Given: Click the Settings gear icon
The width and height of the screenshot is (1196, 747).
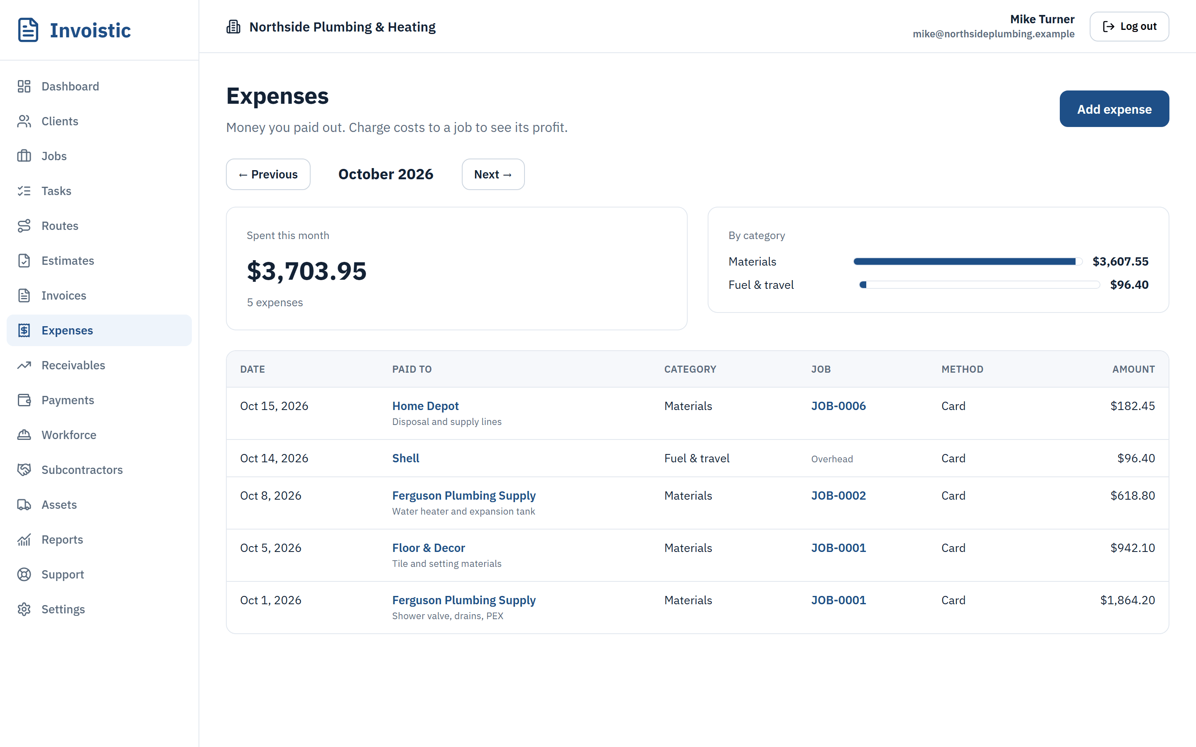Looking at the screenshot, I should (x=24, y=609).
